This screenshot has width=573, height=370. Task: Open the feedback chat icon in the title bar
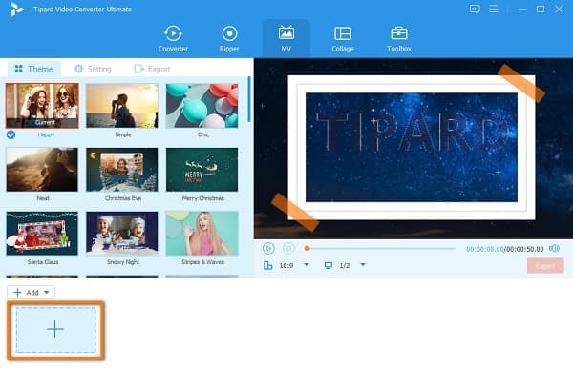(x=475, y=10)
